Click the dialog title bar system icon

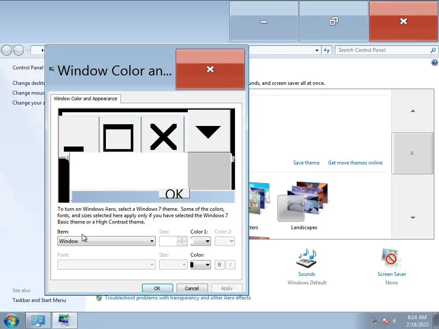pos(51,69)
